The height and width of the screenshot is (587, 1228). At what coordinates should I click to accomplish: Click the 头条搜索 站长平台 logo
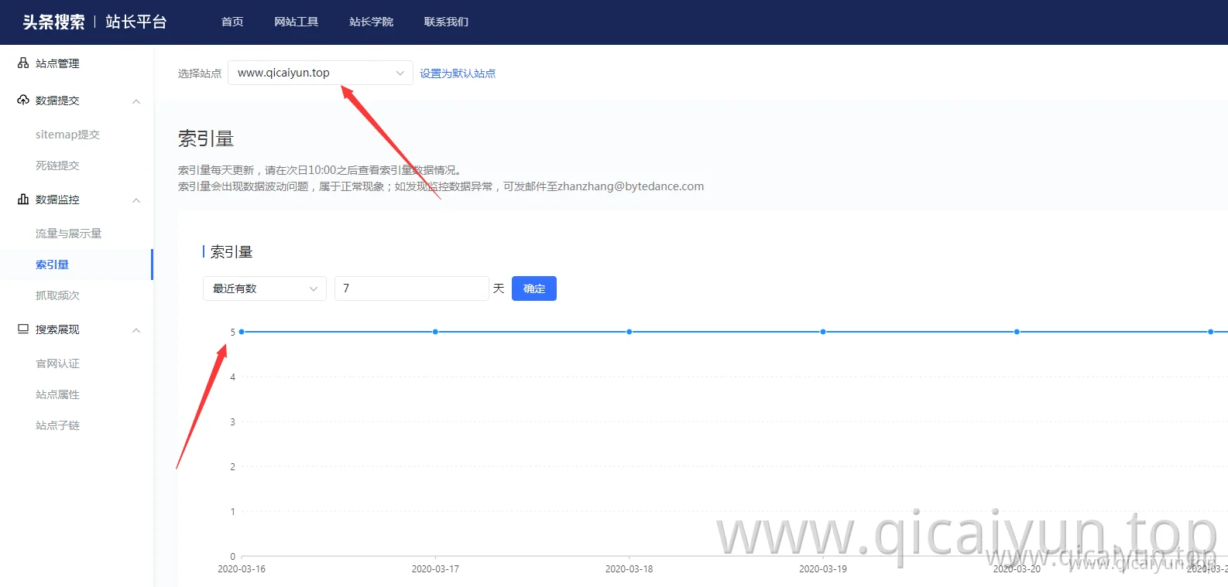click(94, 22)
